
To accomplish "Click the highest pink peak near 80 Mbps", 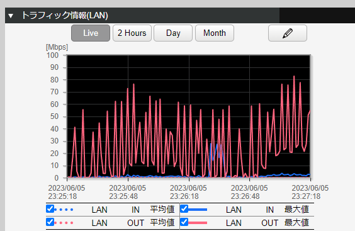I will tap(294, 77).
